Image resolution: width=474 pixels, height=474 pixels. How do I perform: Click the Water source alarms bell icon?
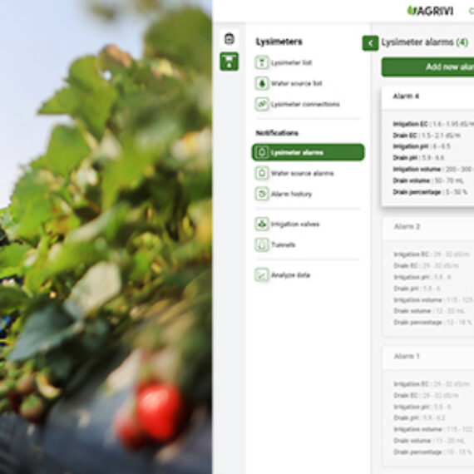click(262, 173)
